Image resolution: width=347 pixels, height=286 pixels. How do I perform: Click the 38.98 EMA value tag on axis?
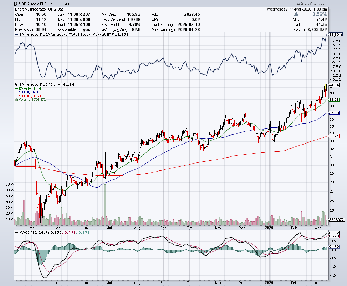334,99
